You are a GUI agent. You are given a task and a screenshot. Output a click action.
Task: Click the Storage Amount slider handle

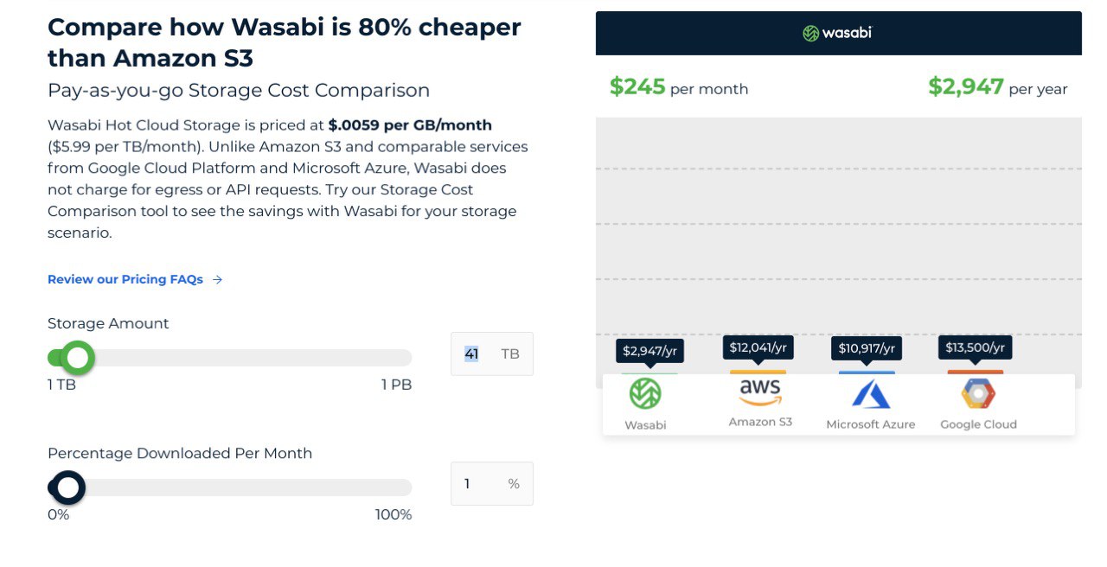tap(78, 358)
